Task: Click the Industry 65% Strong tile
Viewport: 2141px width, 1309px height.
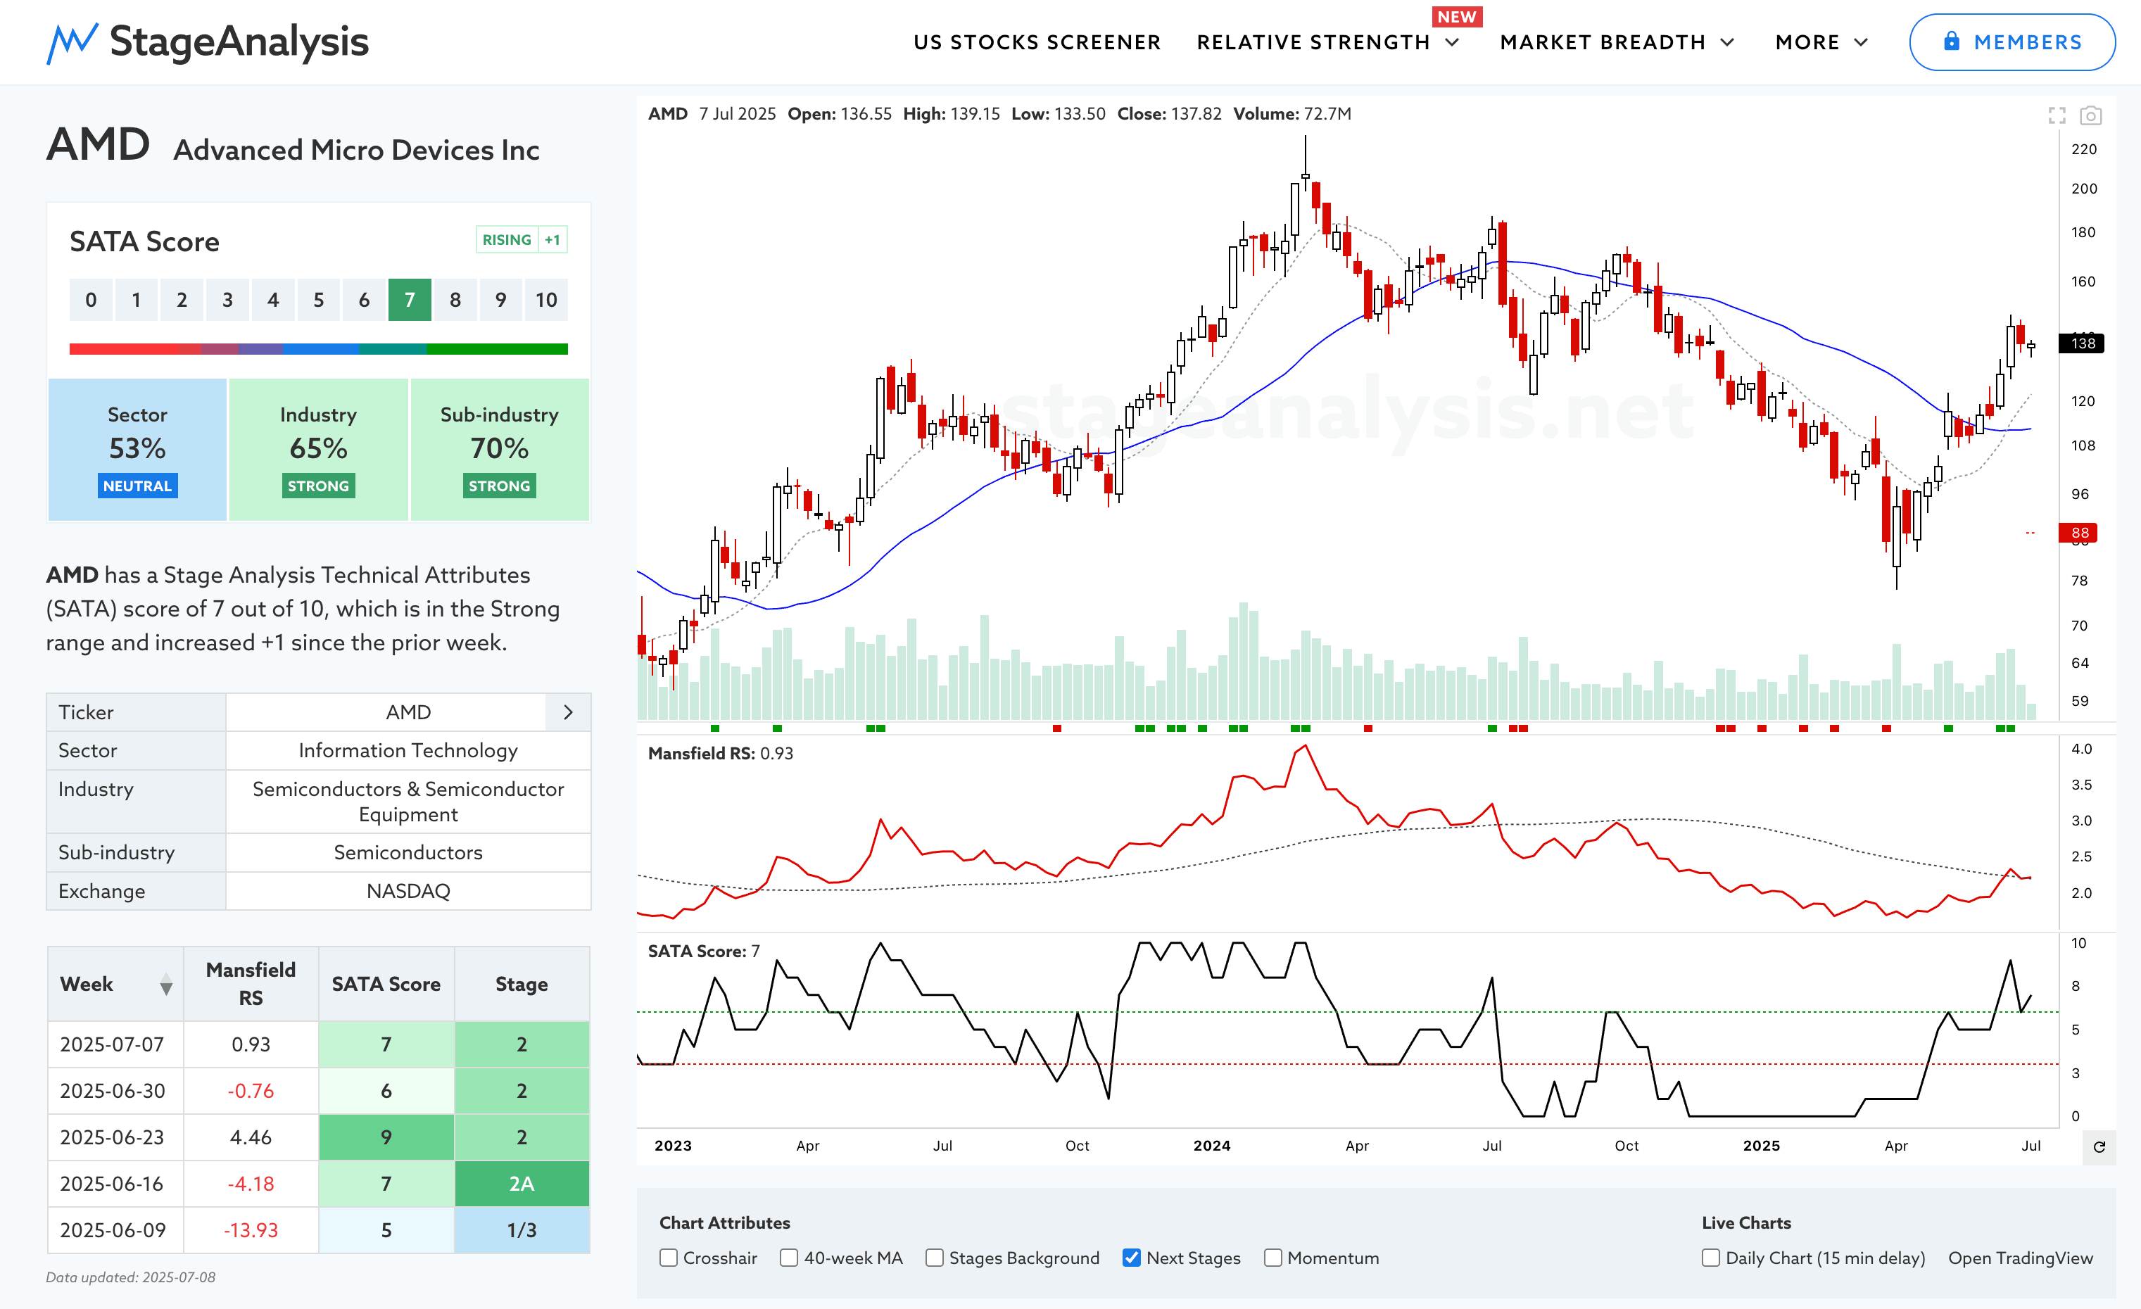Action: [x=318, y=449]
